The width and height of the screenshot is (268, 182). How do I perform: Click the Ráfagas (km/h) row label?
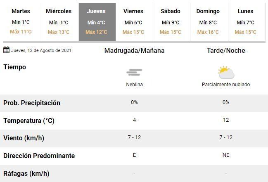pyautogui.click(x=26, y=173)
